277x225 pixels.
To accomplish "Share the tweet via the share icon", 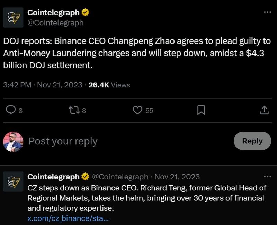I will pyautogui.click(x=265, y=109).
